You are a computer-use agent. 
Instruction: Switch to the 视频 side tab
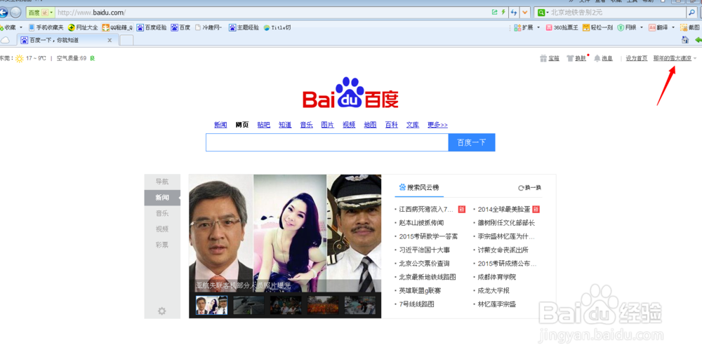coord(162,229)
